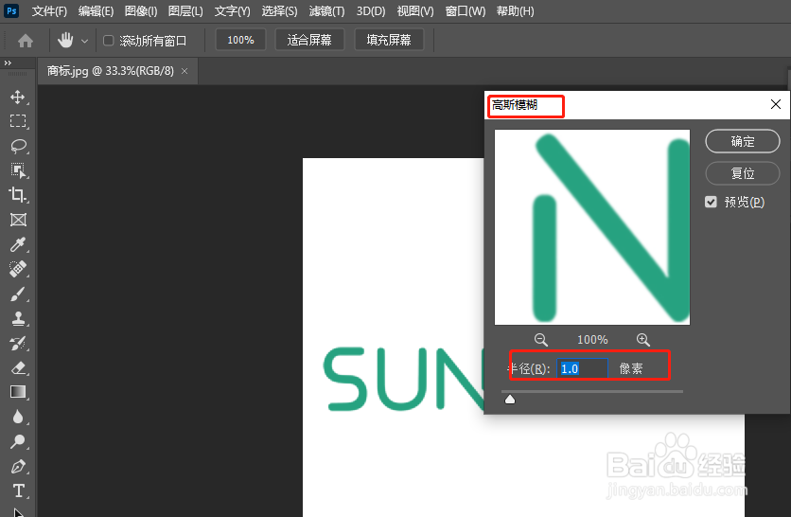Click the radius slider handle

coord(510,400)
